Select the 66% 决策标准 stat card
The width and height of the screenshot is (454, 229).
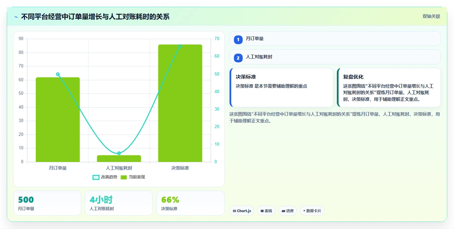190,203
